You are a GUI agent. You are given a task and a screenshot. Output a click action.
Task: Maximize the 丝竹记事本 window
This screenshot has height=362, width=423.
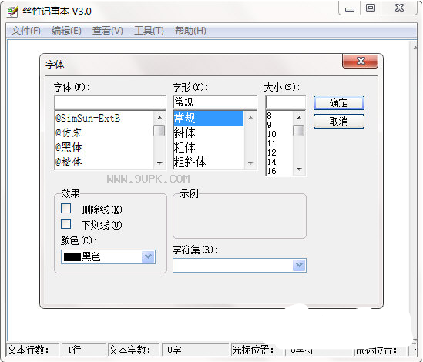pyautogui.click(x=371, y=8)
